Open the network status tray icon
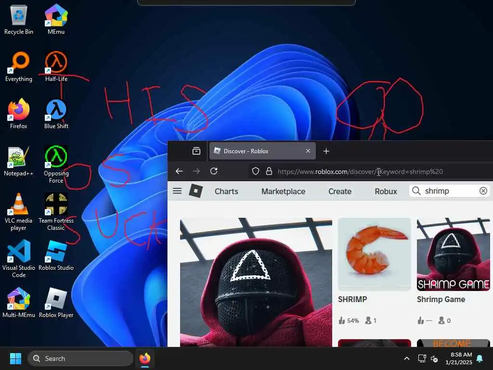Image resolution: width=493 pixels, height=370 pixels. (x=422, y=358)
